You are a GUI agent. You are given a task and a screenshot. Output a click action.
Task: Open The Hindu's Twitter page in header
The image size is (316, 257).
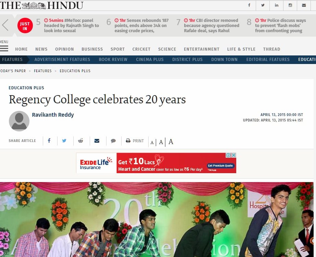tap(263, 5)
